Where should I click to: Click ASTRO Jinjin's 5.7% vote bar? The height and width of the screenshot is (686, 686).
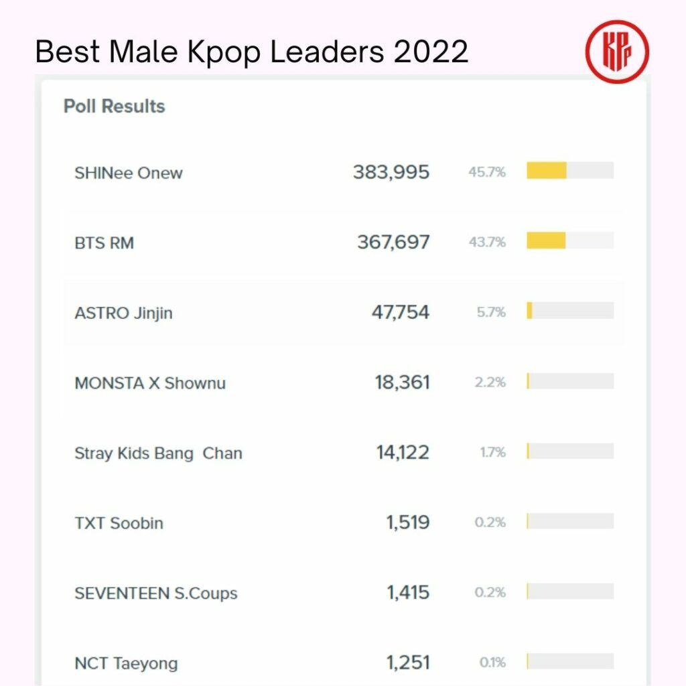coord(569,311)
